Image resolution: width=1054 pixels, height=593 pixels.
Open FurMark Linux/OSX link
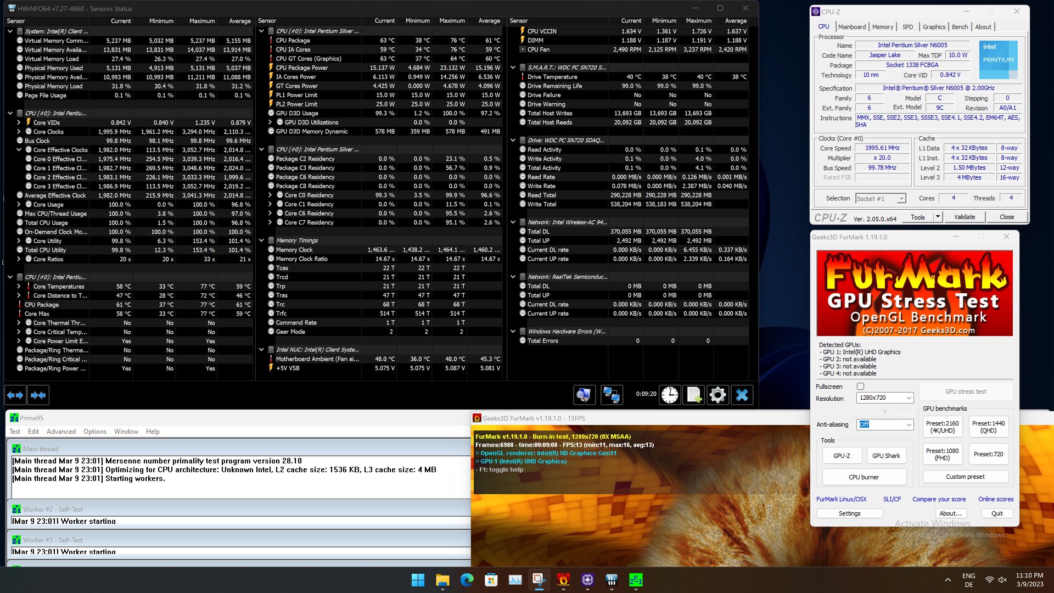841,499
